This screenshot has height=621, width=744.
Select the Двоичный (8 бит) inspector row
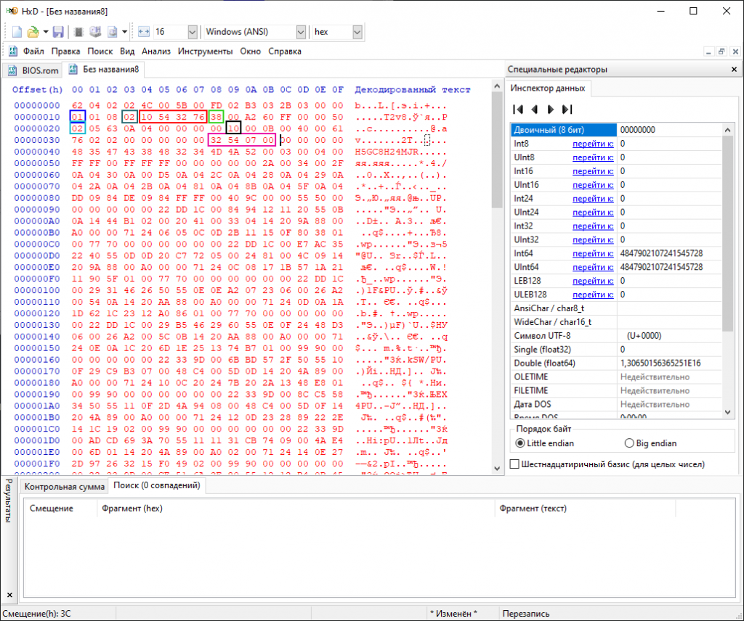(616, 130)
